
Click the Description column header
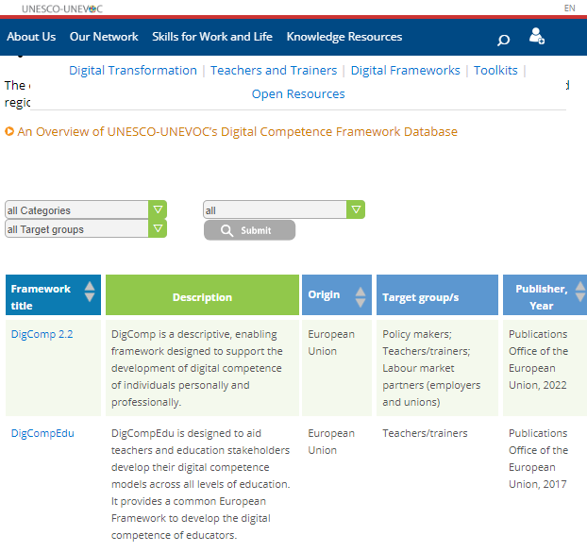tap(202, 295)
